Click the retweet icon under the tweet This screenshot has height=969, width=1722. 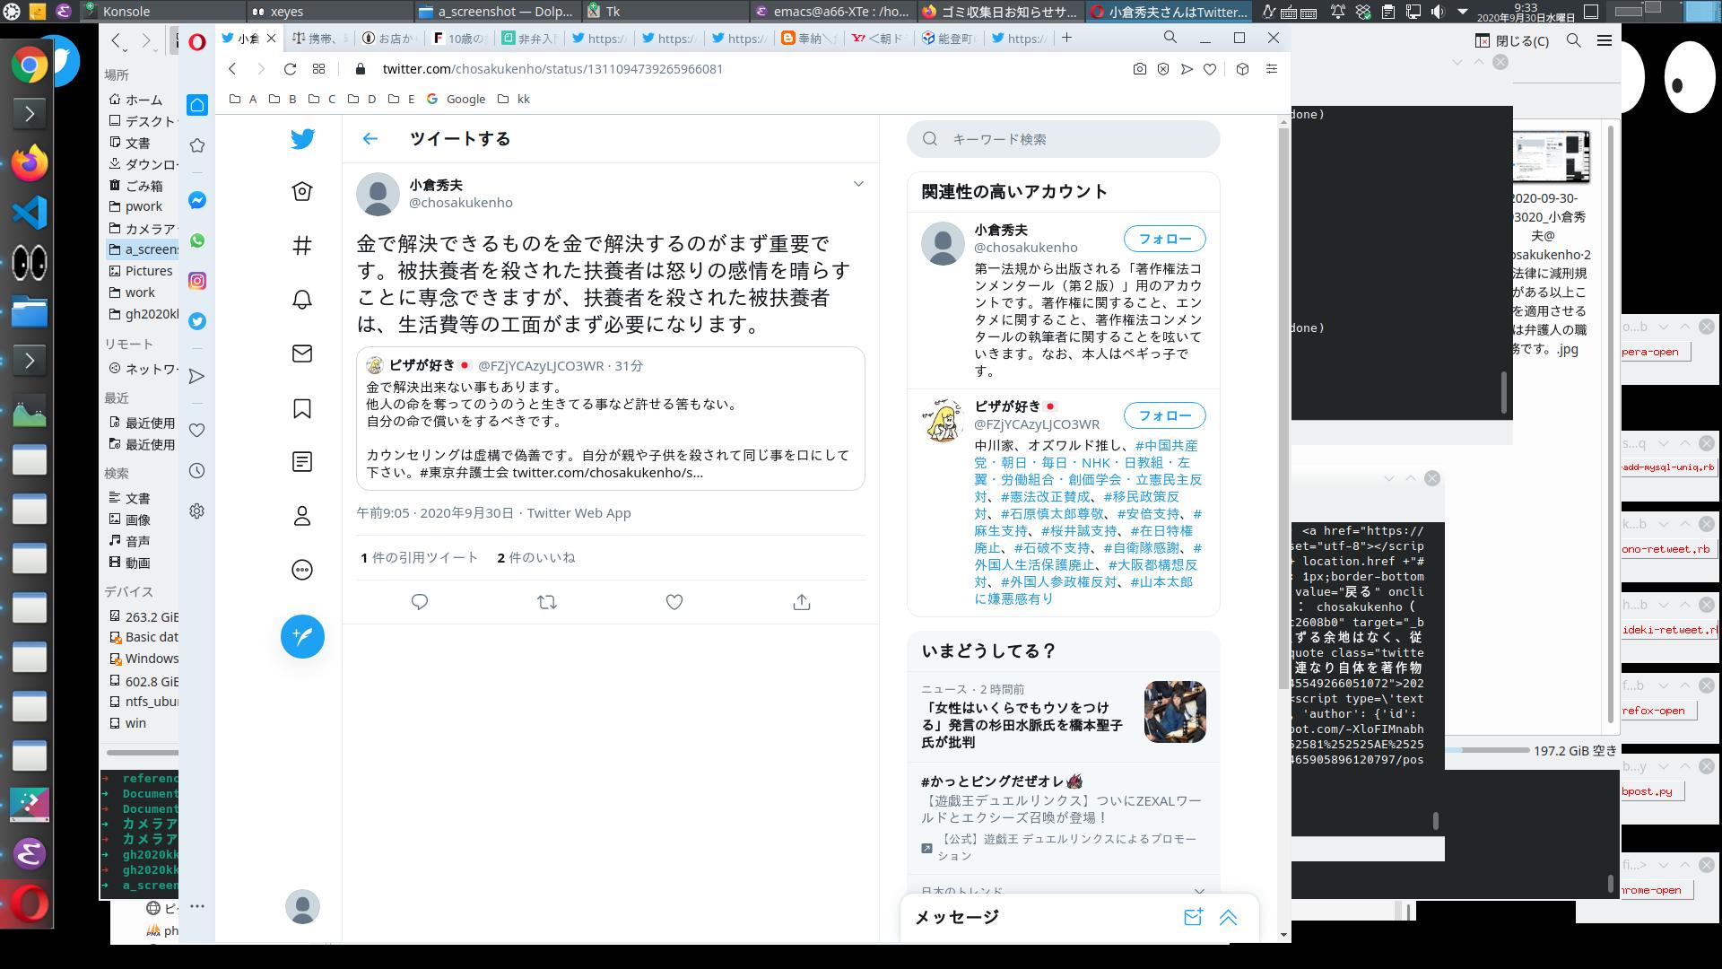(547, 603)
